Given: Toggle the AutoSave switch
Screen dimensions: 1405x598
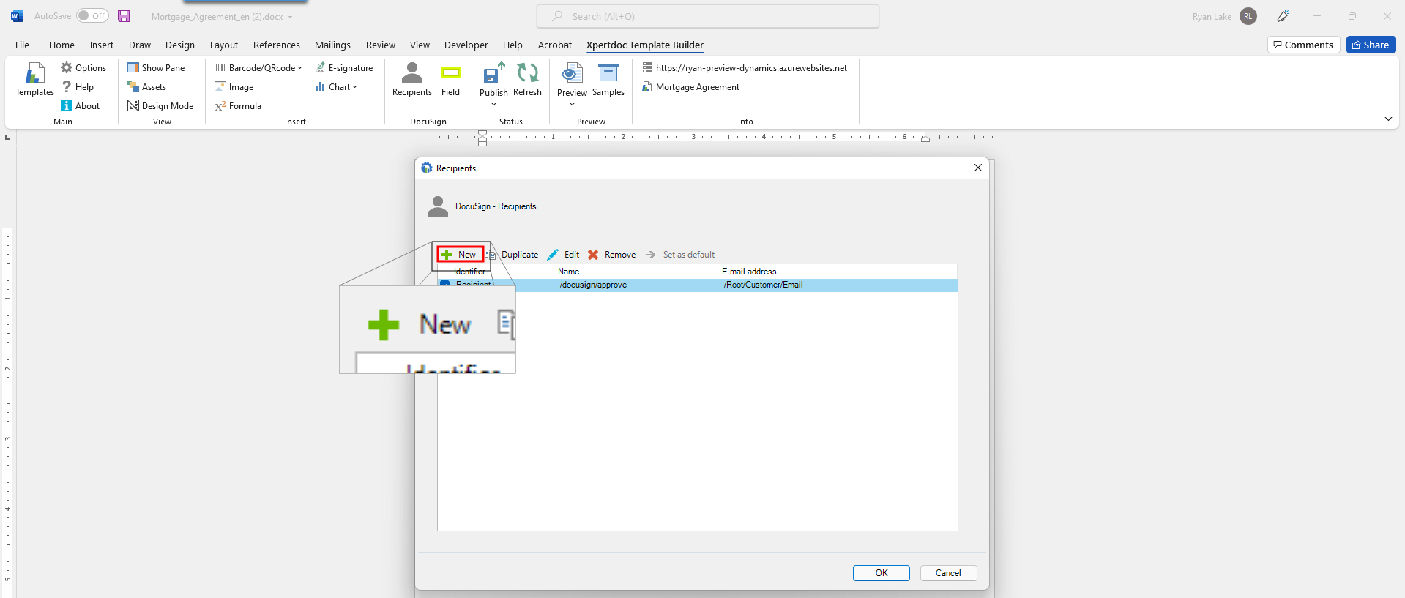Looking at the screenshot, I should point(93,16).
